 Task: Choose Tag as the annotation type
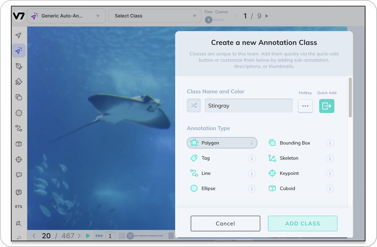[x=205, y=158]
